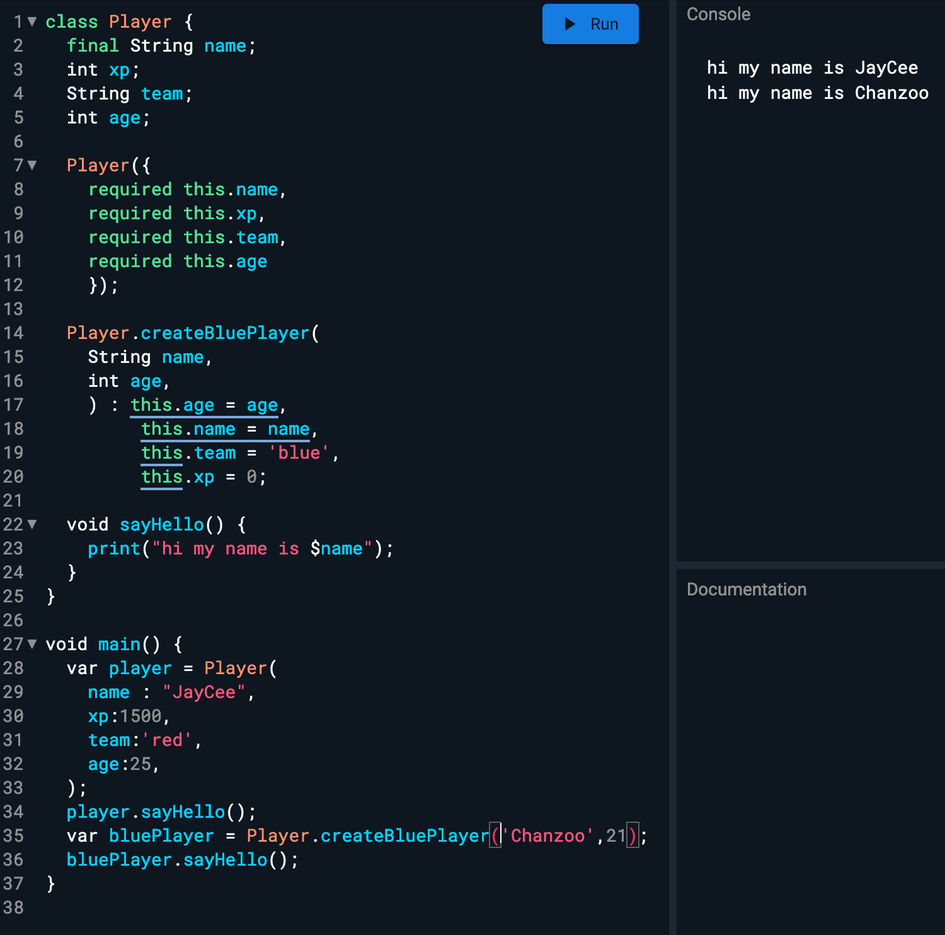Click 'this.xp = 0;' initializer

204,476
